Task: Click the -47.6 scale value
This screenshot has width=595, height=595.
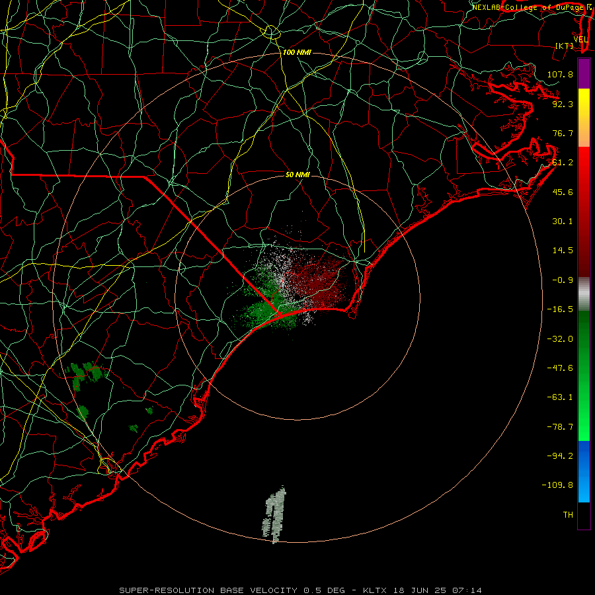Action: pos(560,368)
